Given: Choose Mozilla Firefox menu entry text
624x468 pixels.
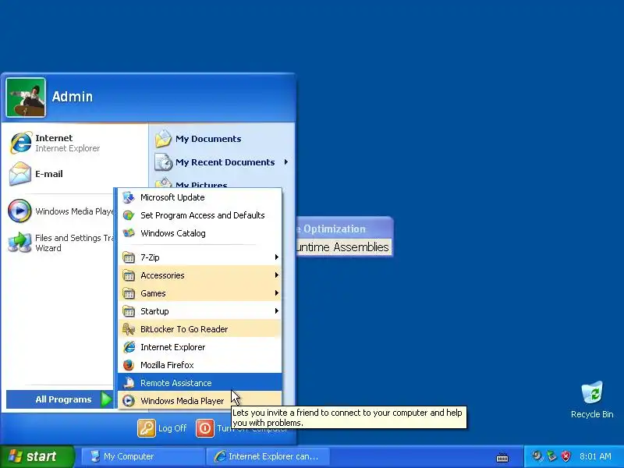Looking at the screenshot, I should click(x=167, y=365).
